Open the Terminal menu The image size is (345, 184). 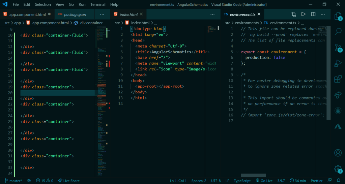tap(98, 4)
